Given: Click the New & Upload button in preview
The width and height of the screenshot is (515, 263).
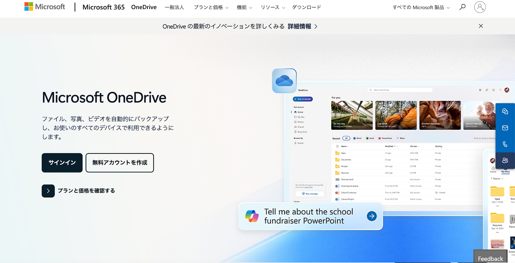Looking at the screenshot, I should (x=303, y=99).
